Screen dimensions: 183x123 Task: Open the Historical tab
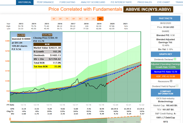point(25,2)
